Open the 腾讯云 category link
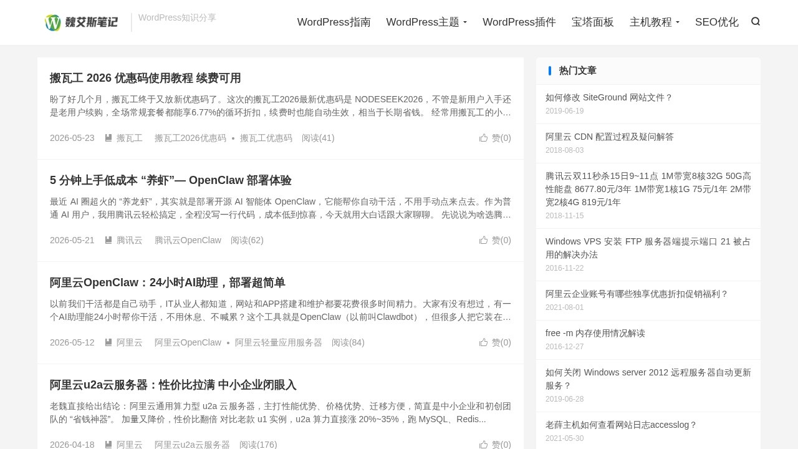Viewport: 798px width, 449px height. (130, 240)
